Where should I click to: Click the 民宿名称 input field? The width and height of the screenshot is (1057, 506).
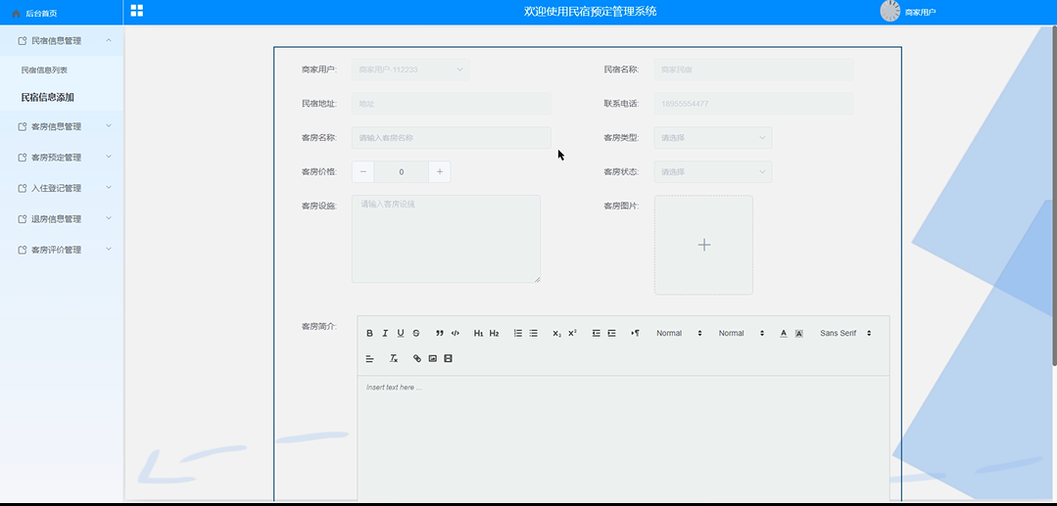coord(753,69)
